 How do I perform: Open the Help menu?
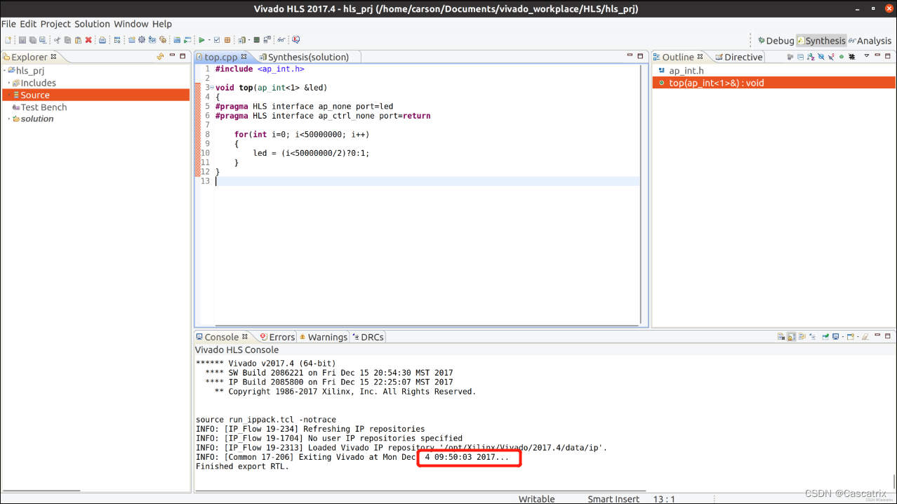[x=162, y=24]
